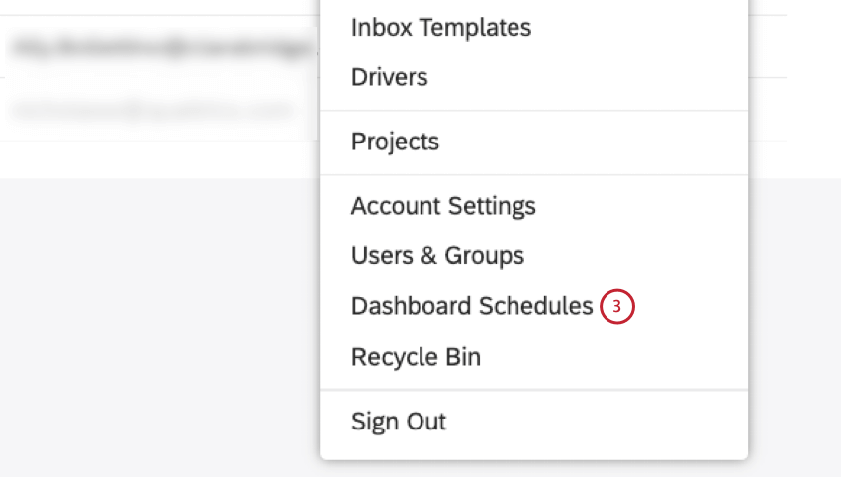The height and width of the screenshot is (477, 841).
Task: View deleted items via Recycle Bin
Action: point(416,356)
